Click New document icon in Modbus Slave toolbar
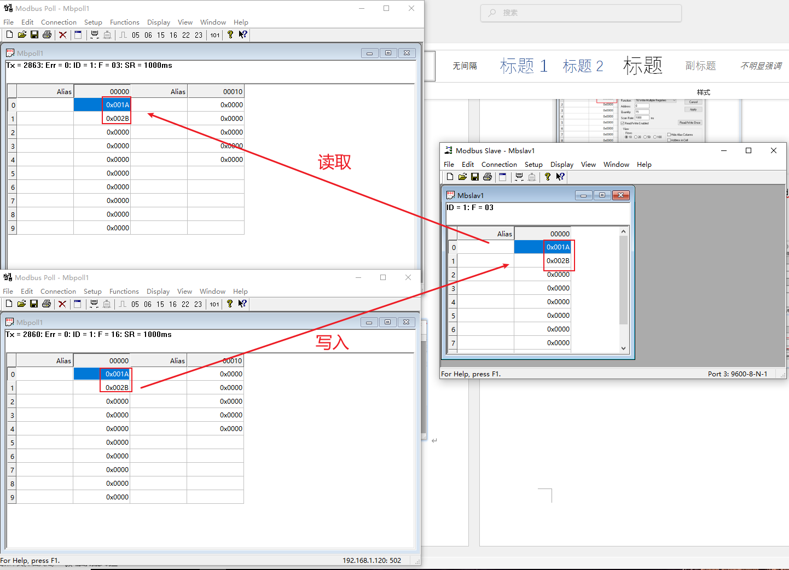Image resolution: width=789 pixels, height=570 pixels. pyautogui.click(x=450, y=177)
